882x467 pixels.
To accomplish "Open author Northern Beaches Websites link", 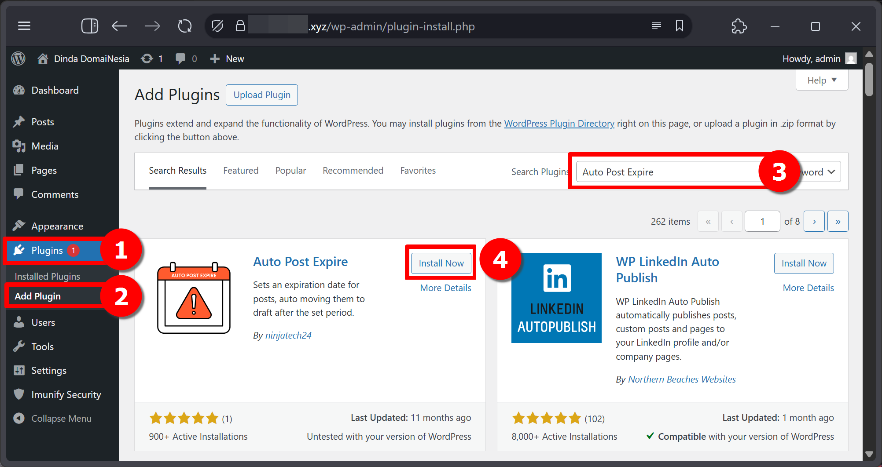I will click(682, 379).
